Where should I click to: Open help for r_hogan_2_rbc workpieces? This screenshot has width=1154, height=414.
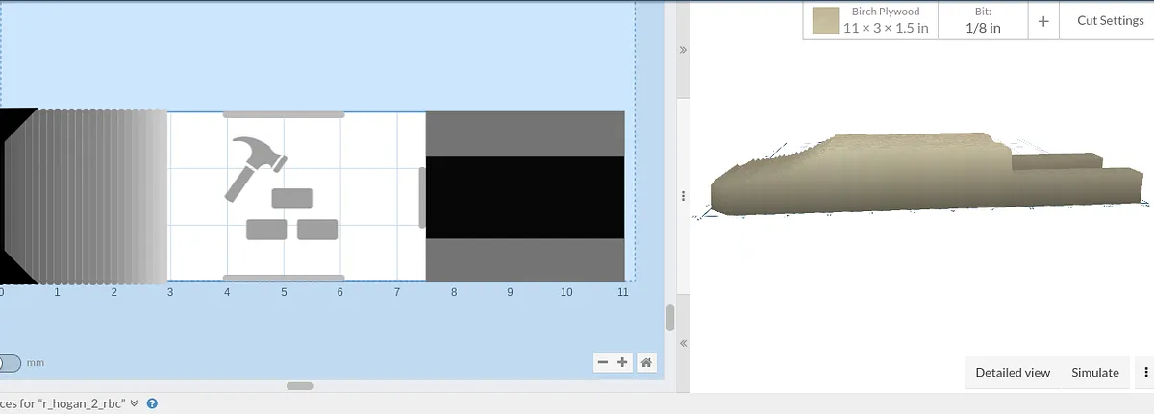pos(152,403)
